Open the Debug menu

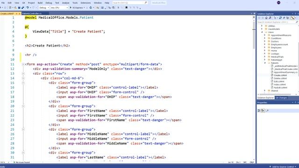pos(49,3)
